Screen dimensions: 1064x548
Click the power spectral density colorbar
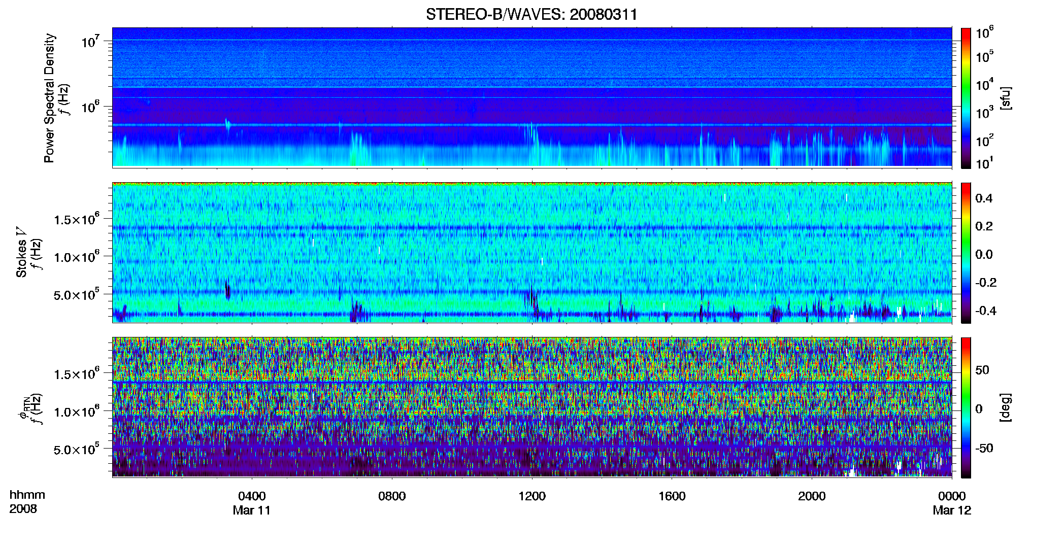(x=966, y=97)
